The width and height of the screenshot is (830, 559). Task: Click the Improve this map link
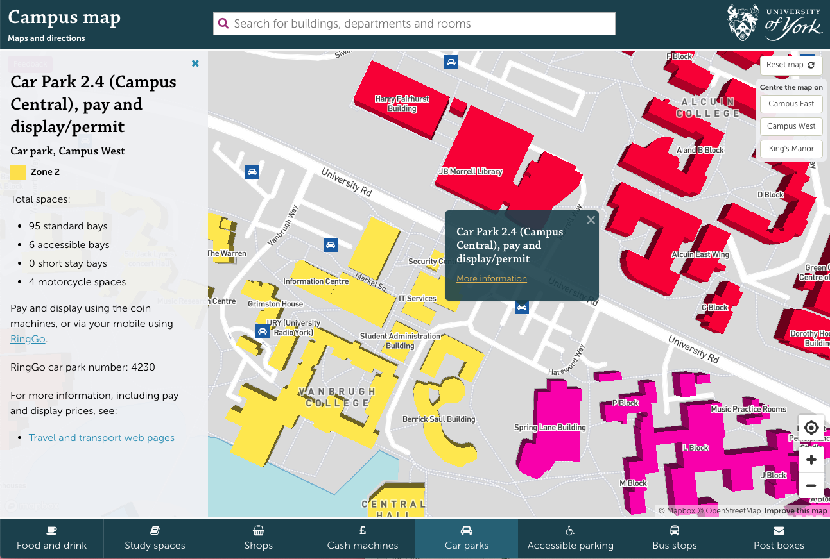point(795,511)
